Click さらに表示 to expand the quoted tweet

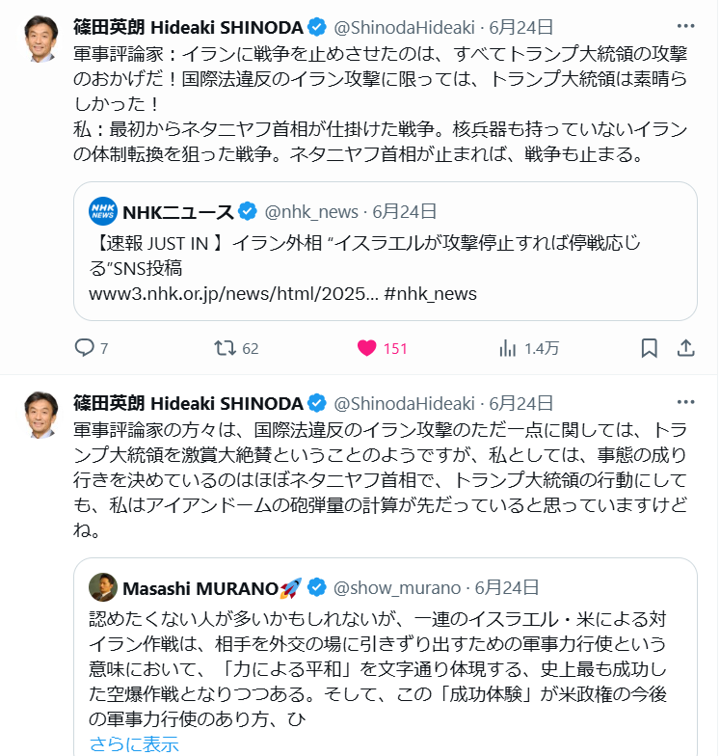(134, 743)
